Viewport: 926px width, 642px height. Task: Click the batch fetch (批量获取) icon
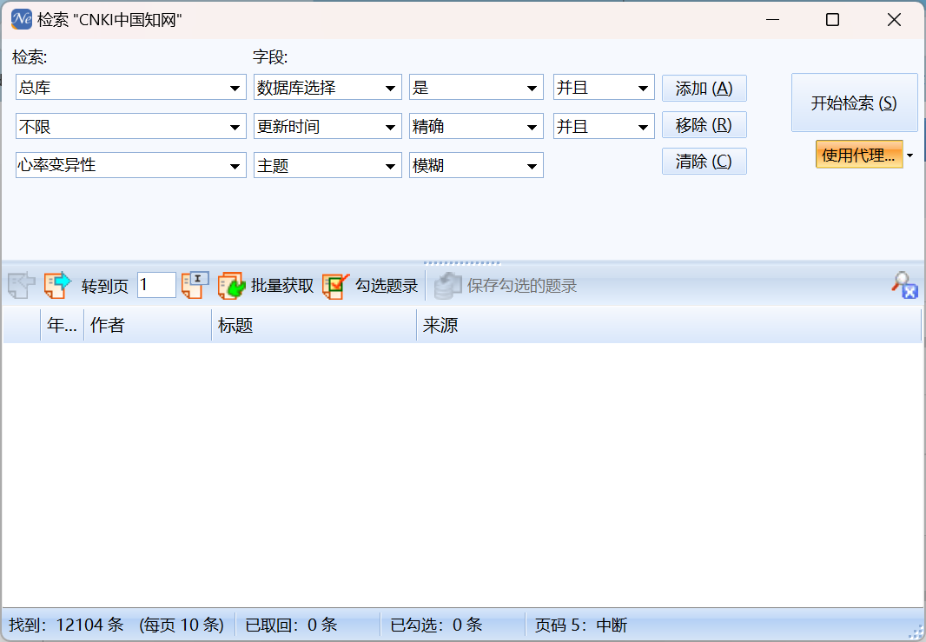point(231,285)
